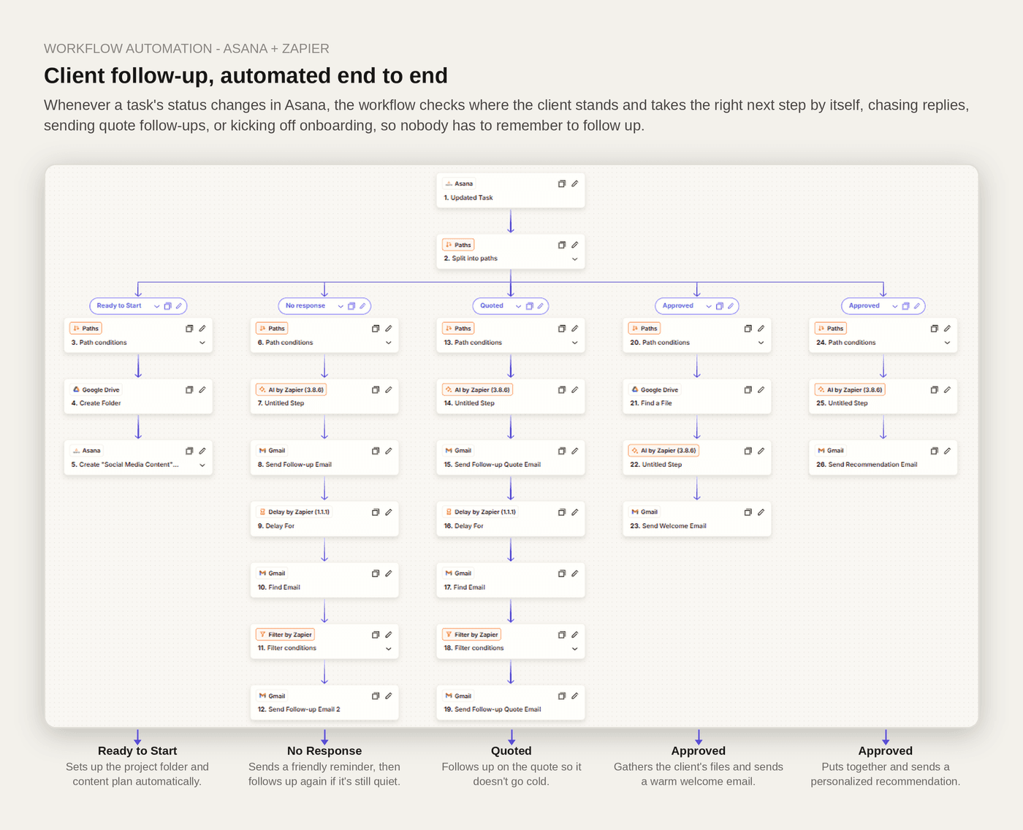Open No response path pill dropdown

click(341, 306)
